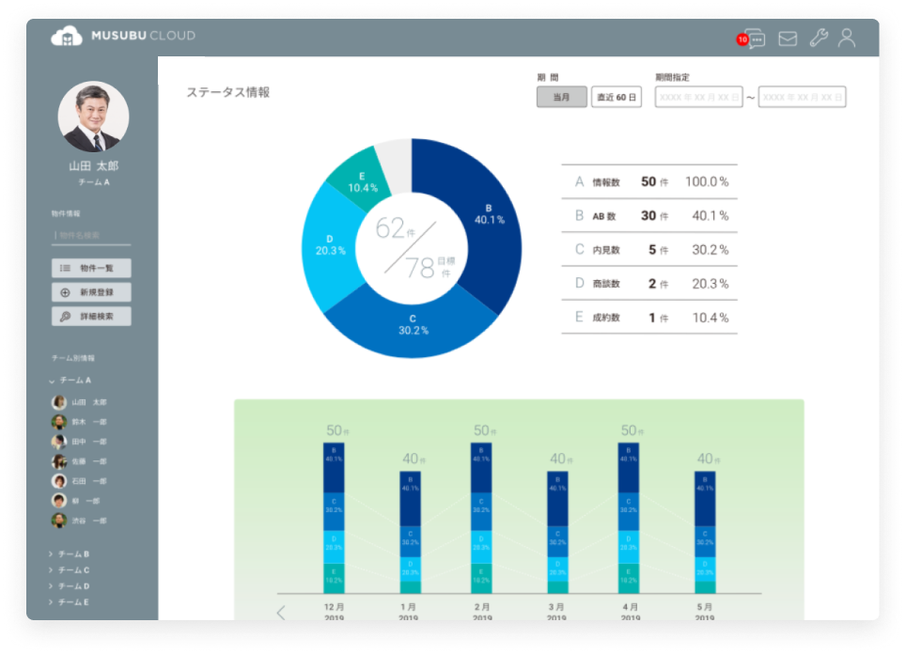Click the magnifier icon on 詳細検索
The height and width of the screenshot is (654, 906).
(x=65, y=317)
